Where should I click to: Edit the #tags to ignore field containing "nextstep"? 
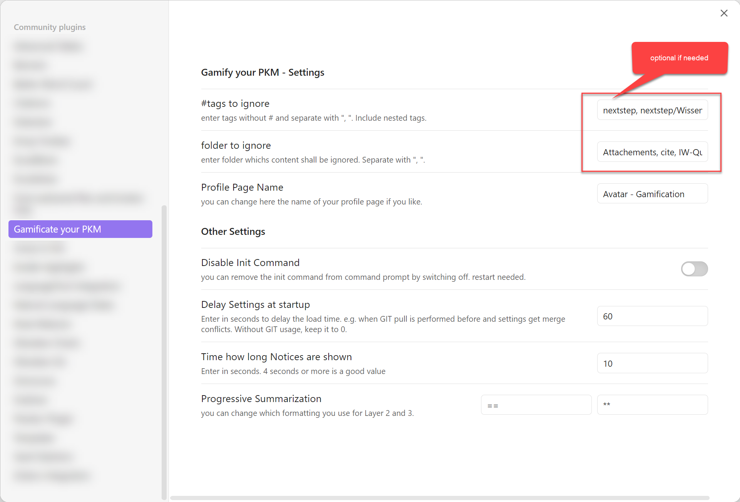(652, 110)
